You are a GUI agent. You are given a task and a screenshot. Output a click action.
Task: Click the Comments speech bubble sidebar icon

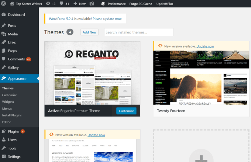(4, 59)
